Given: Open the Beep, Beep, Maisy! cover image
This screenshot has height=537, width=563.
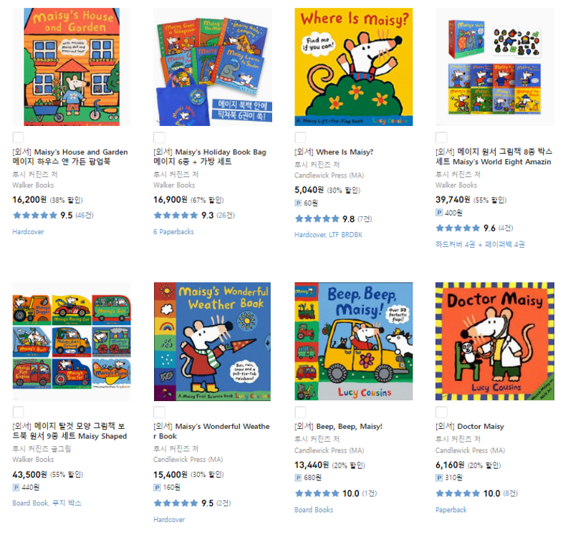Looking at the screenshot, I should (x=354, y=341).
